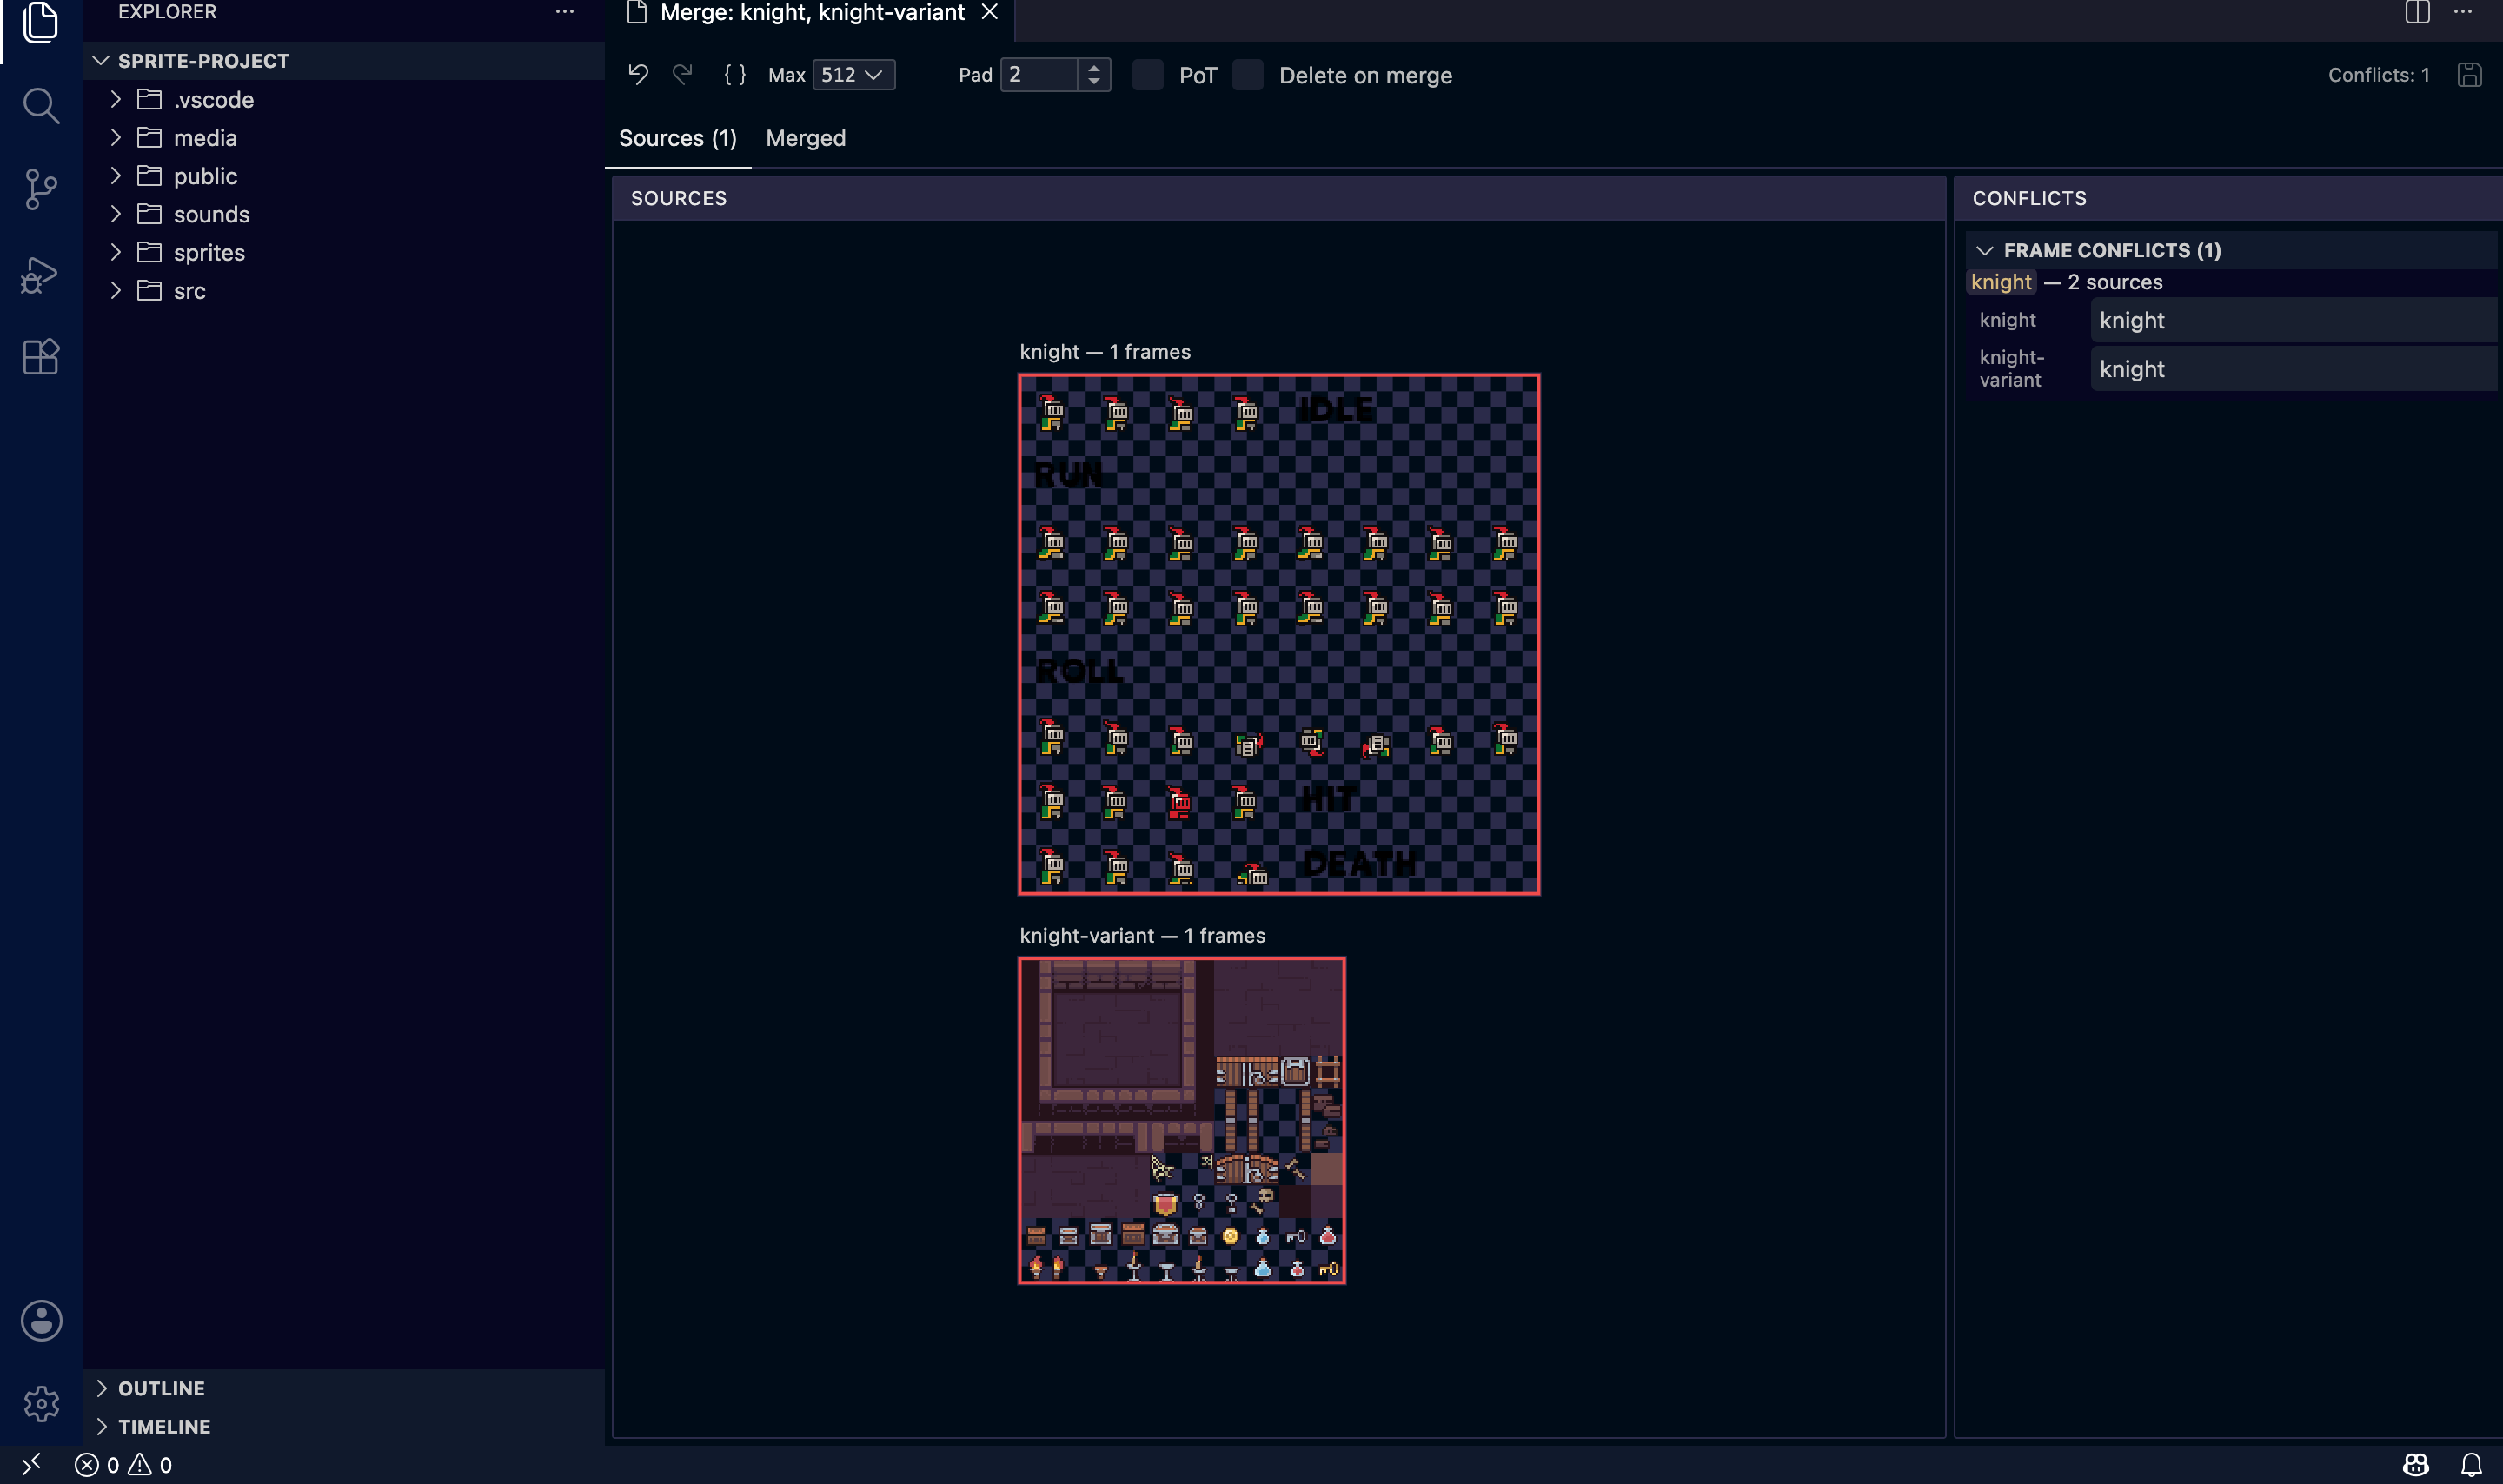Click the sounds folder name
2503x1484 pixels.
pos(211,214)
